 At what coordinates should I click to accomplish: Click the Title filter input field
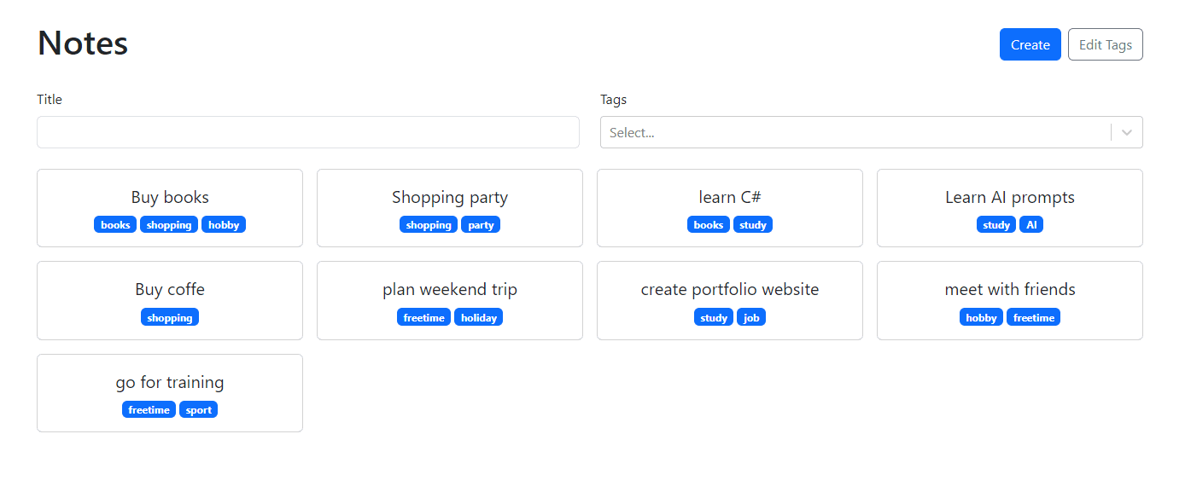(x=307, y=132)
